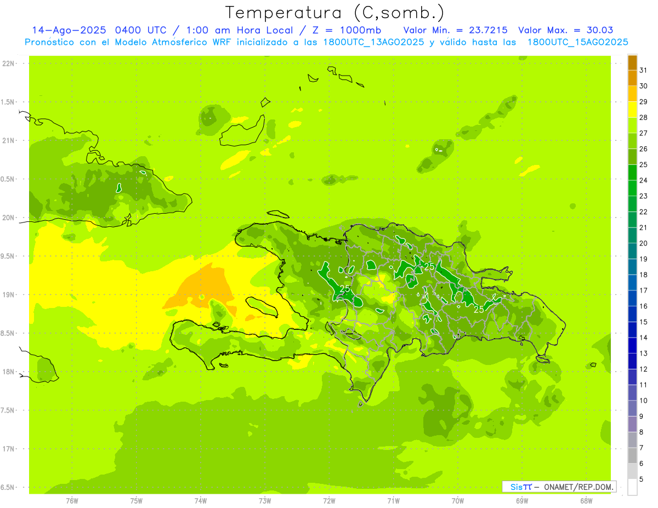Click the '1800UTC_15AGO2025' valid-until time text
Image resolution: width=658 pixels, height=508 pixels.
coord(577,42)
